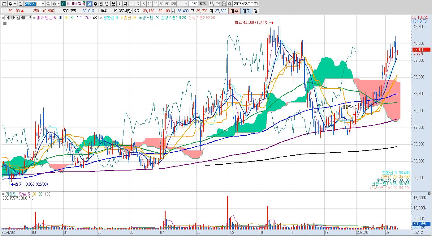Switch to yearly (년) chart period
Screen dimensions: 432x236
tap(107, 4)
